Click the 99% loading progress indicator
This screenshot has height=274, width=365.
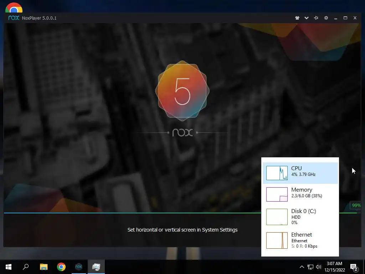356,205
